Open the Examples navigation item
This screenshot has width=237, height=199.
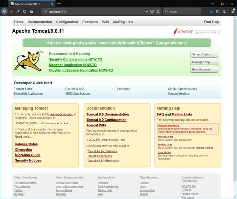tap(90, 22)
